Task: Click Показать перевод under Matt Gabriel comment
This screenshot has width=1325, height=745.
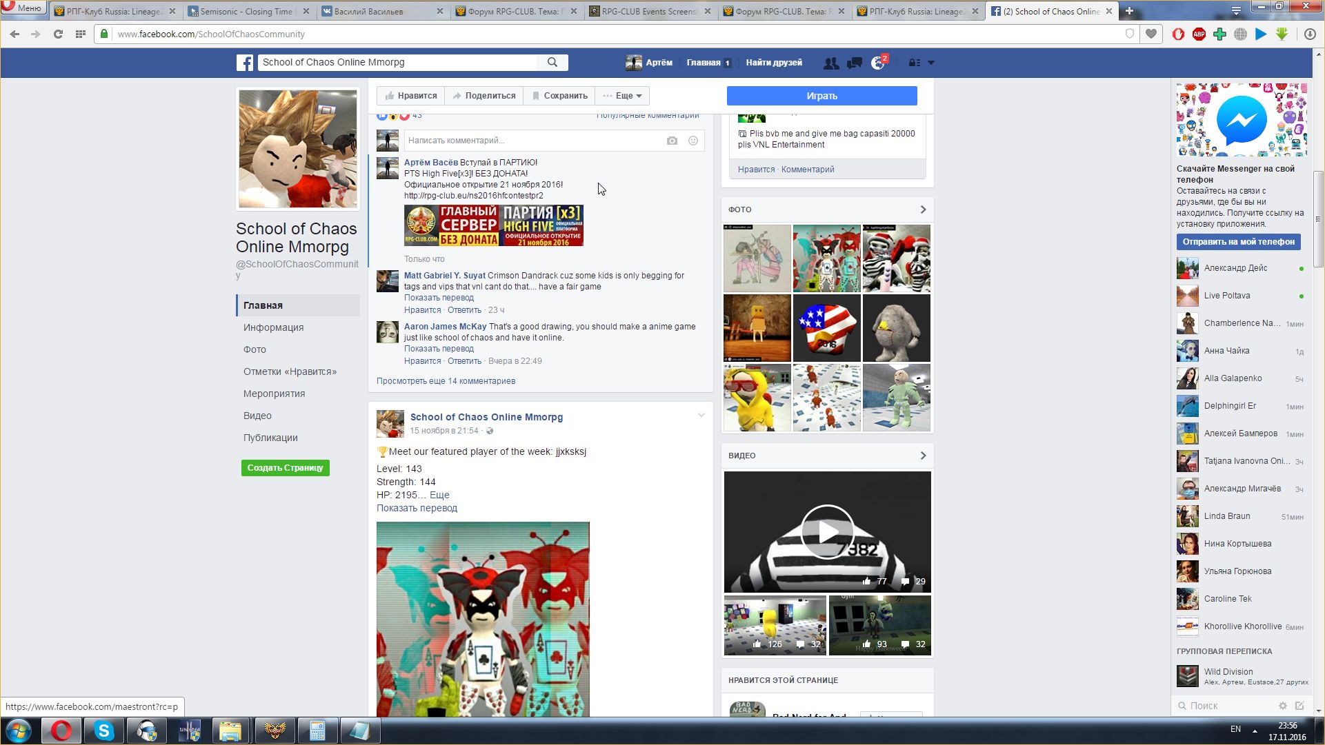Action: click(x=439, y=298)
